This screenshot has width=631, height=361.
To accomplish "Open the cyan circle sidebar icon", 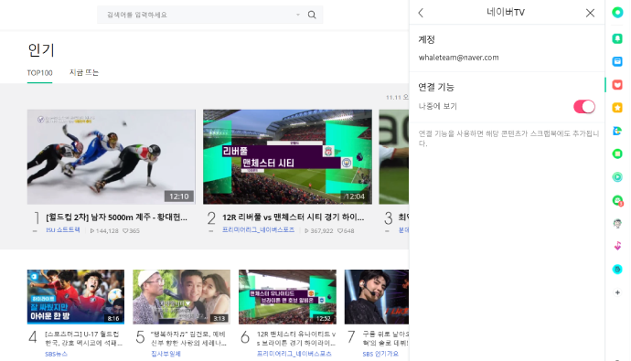I will (617, 269).
